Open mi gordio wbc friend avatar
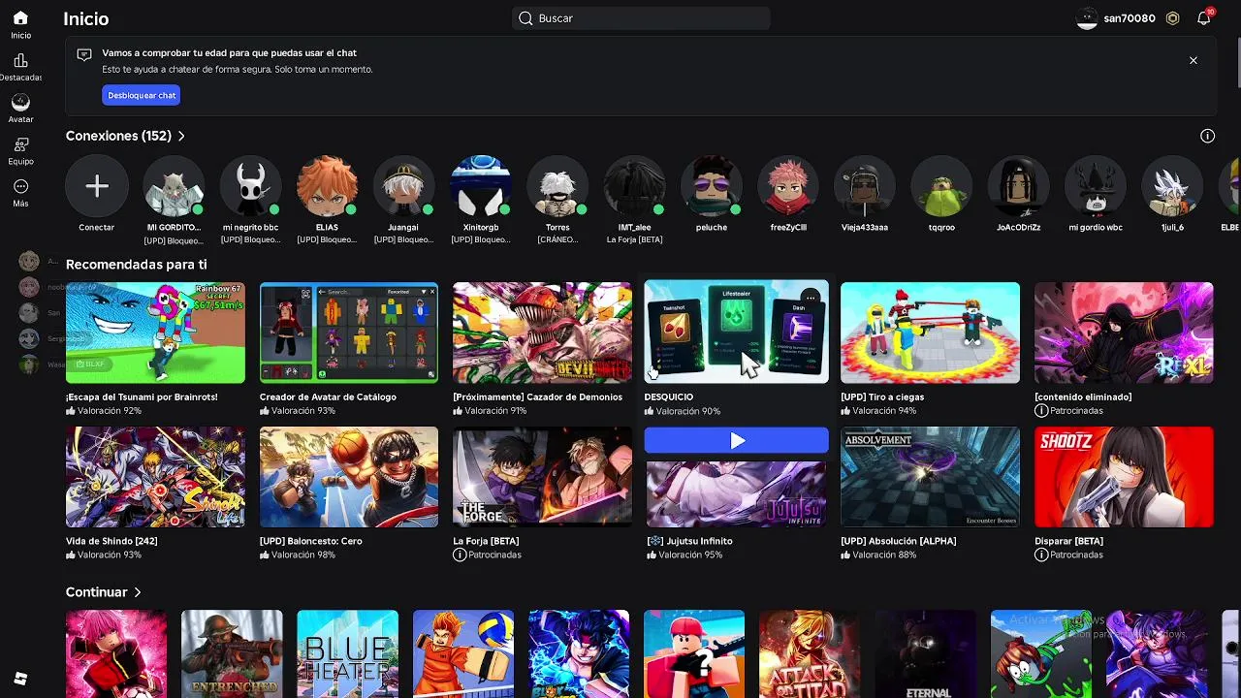The image size is (1241, 698). (x=1096, y=186)
